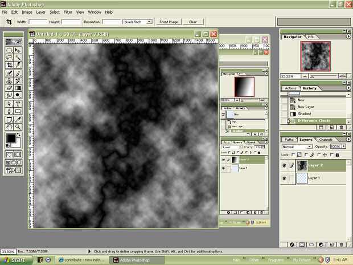Screen dimensions: 353x265
Task: Switch to the Channels tab
Action: tap(326, 139)
